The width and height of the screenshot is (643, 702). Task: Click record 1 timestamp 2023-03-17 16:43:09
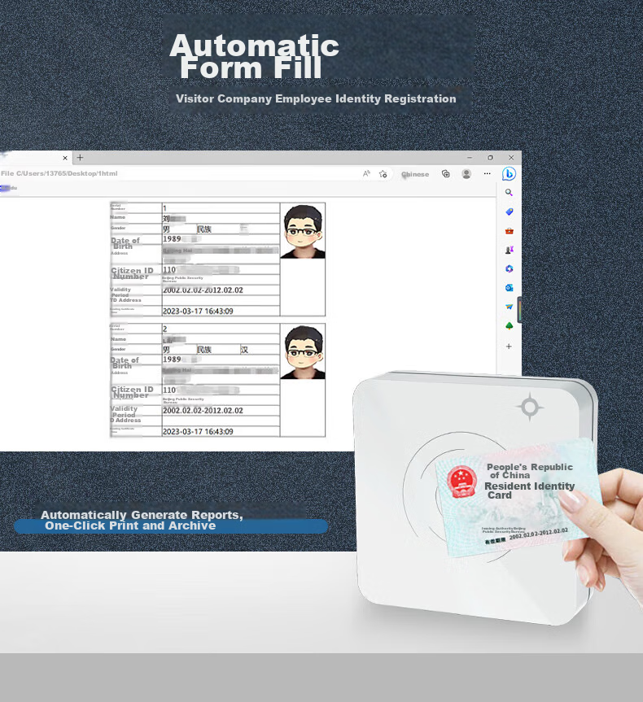point(198,312)
